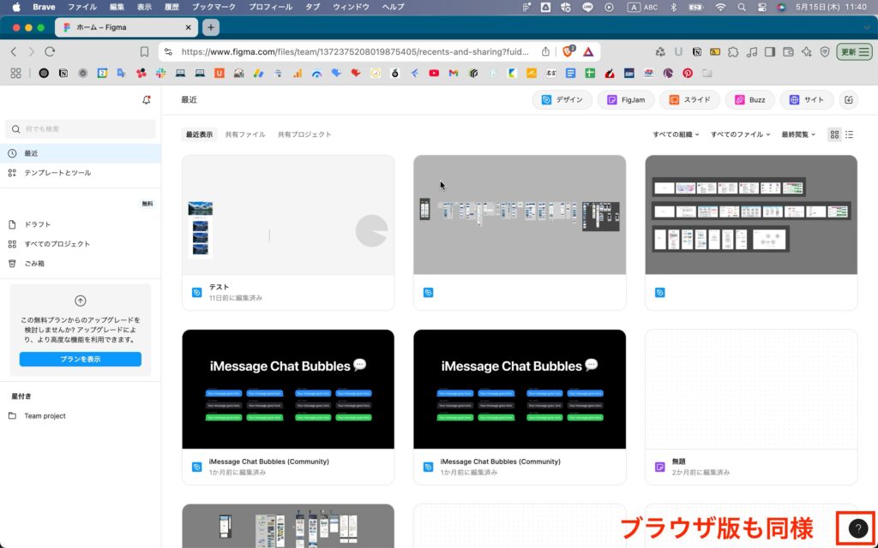
Task: Click the Brave Rewards triangle icon
Action: (588, 52)
